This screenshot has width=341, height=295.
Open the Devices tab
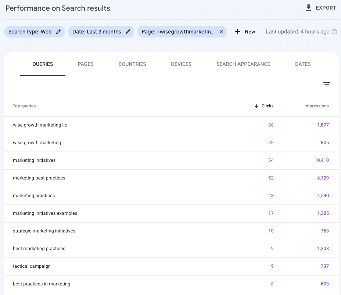pos(181,64)
